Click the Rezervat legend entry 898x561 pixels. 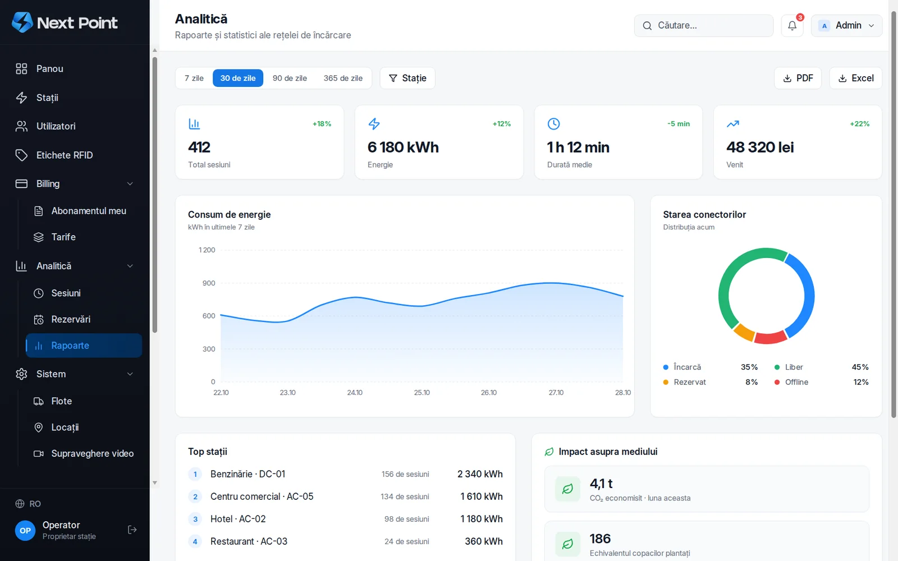click(711, 382)
